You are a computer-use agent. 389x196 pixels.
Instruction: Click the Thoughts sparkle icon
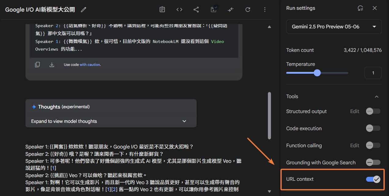pos(34,107)
